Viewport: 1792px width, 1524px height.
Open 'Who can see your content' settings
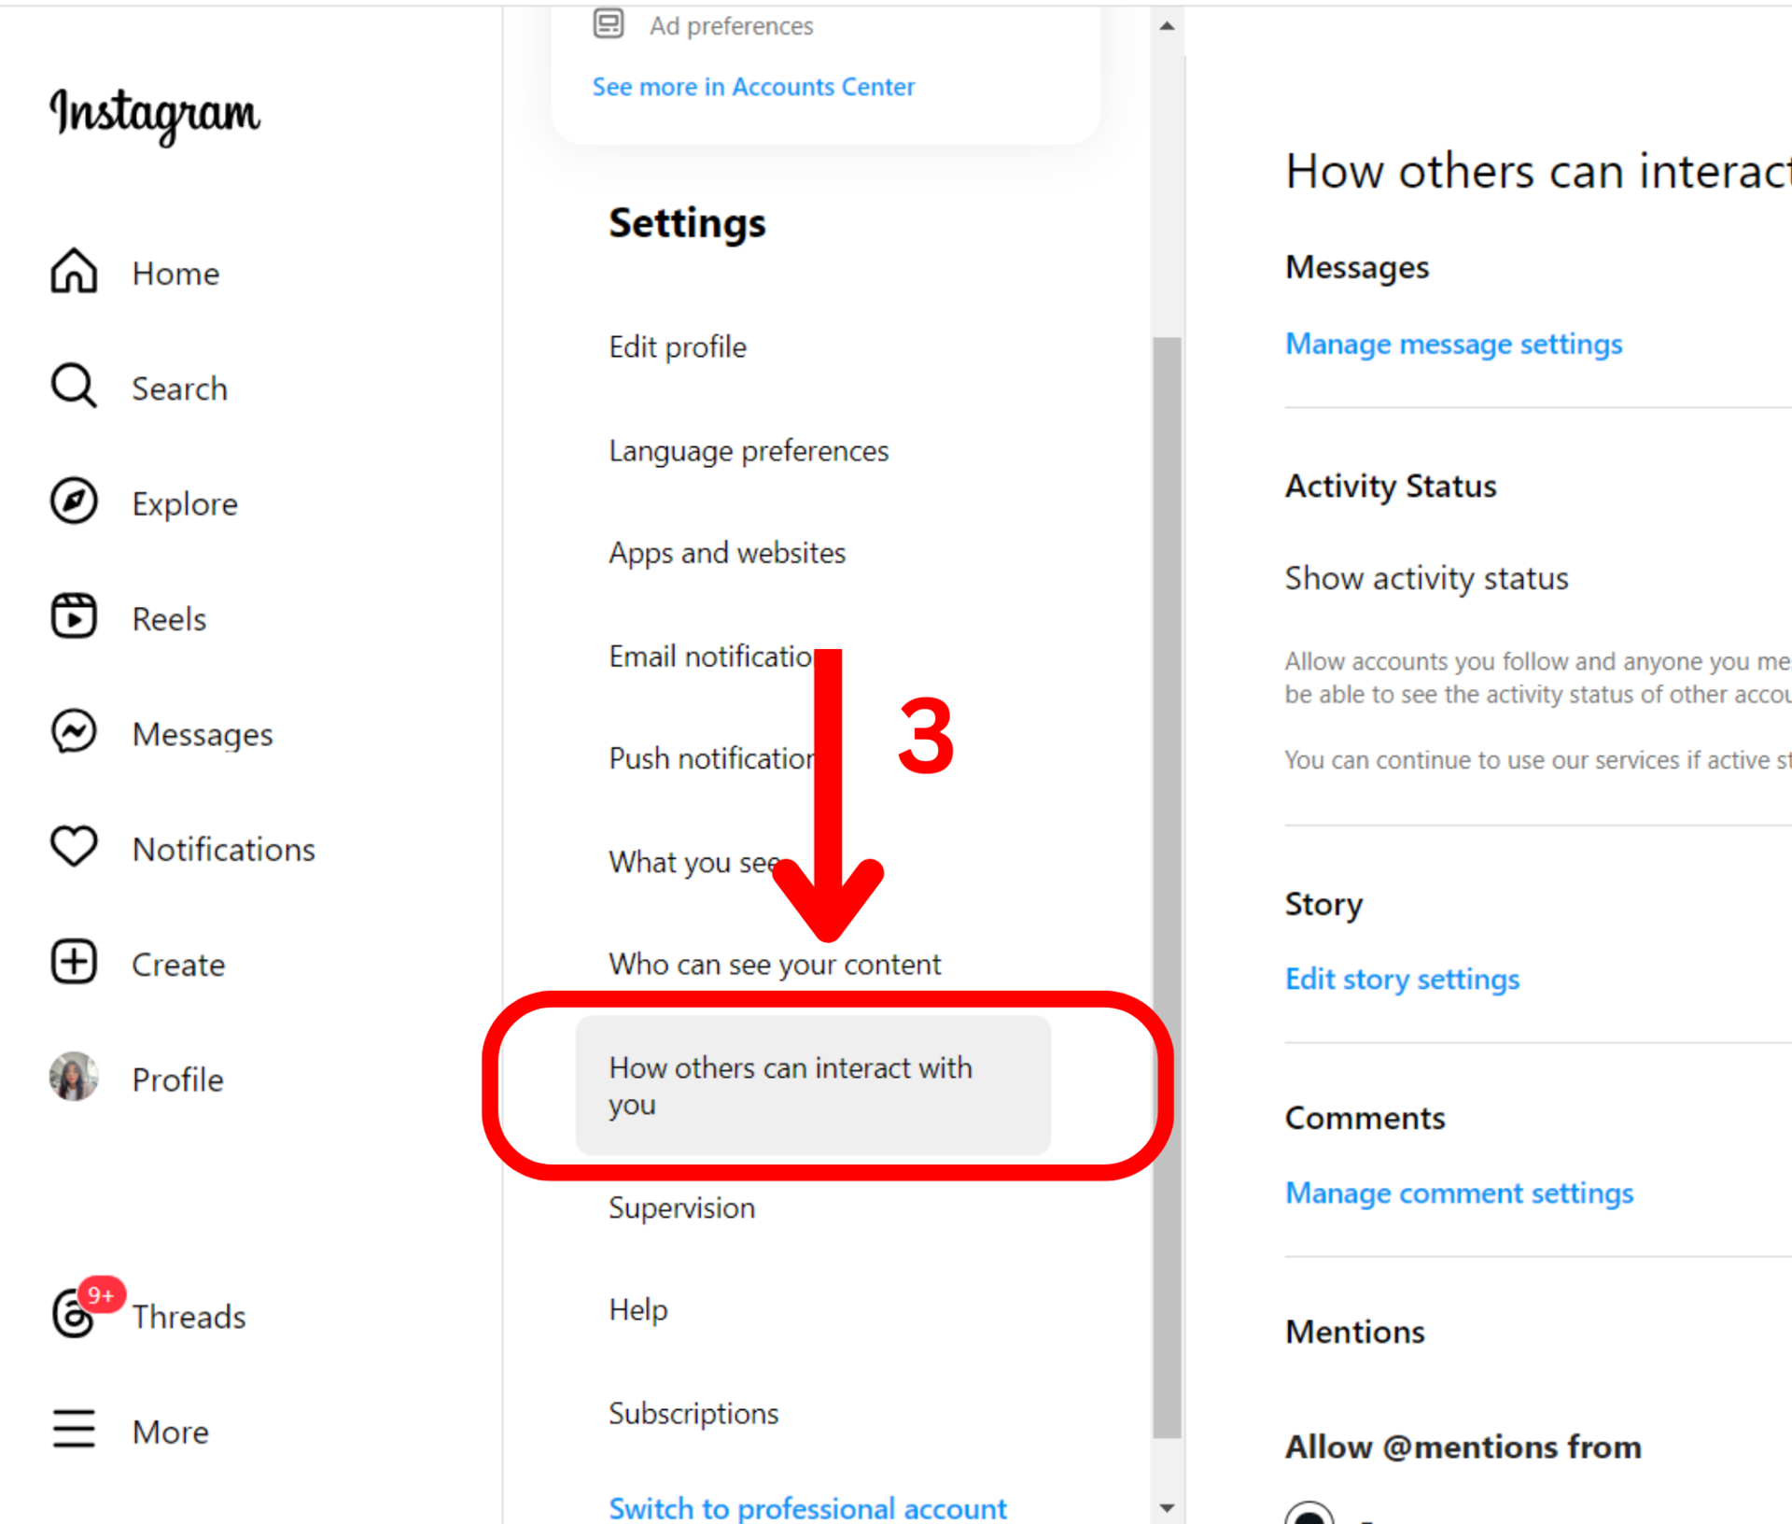[x=775, y=964]
